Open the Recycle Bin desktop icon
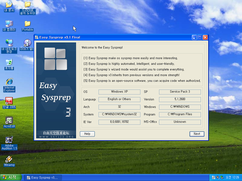The height and width of the screenshot is (181, 242). 9,64
